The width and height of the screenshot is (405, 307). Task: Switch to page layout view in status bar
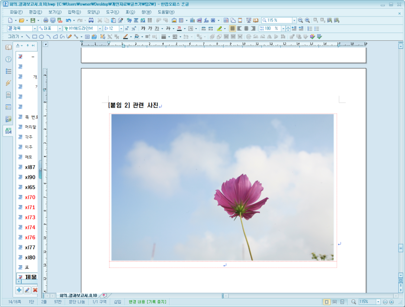[x=327, y=302]
